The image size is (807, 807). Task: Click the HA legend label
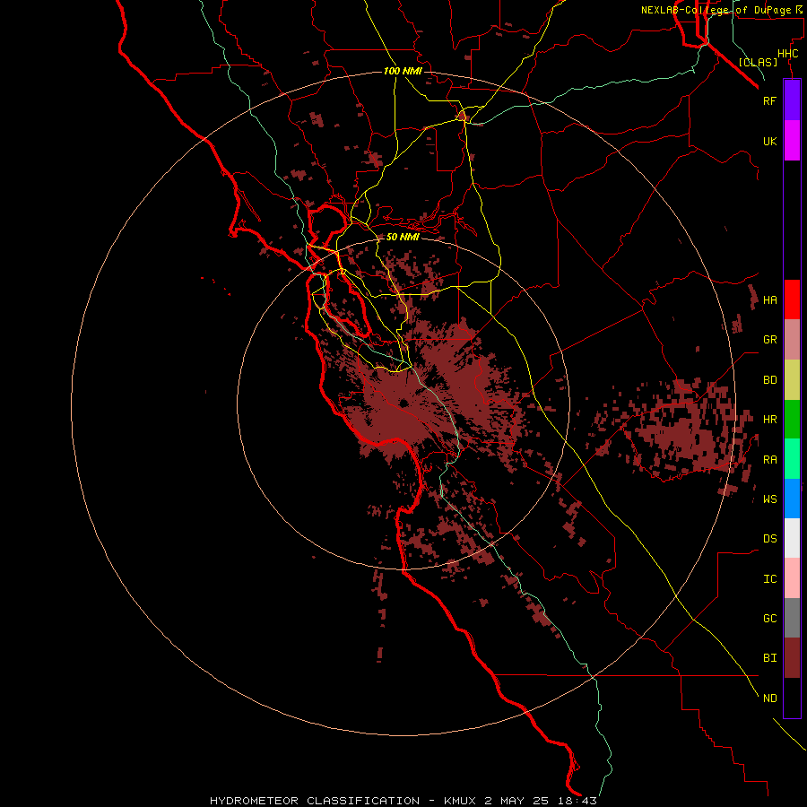(770, 300)
